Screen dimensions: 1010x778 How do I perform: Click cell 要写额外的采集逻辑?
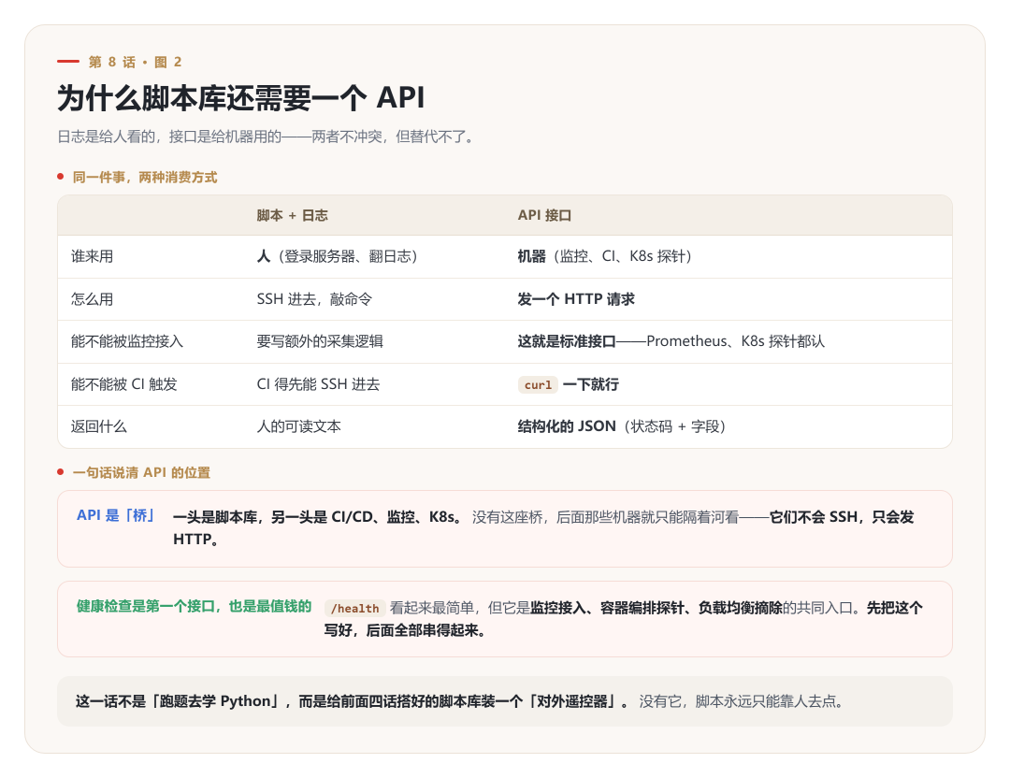coord(320,341)
